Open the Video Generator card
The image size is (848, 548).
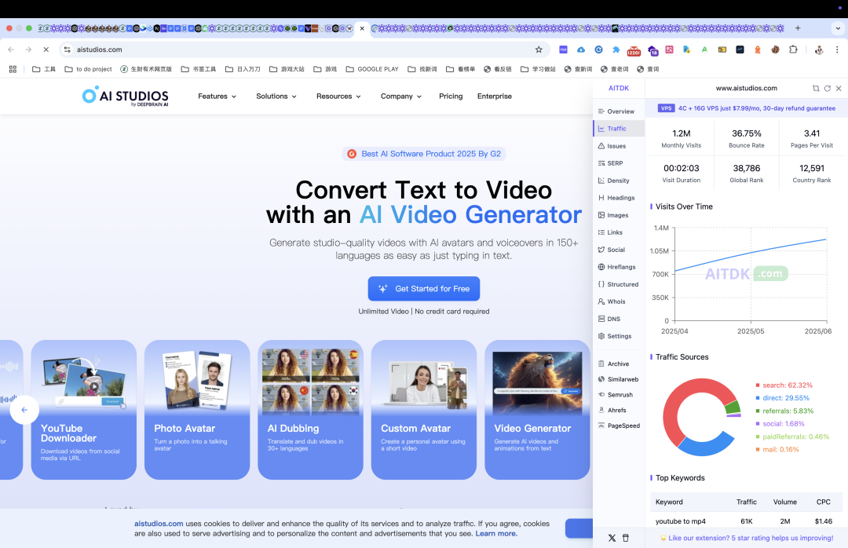pos(537,410)
